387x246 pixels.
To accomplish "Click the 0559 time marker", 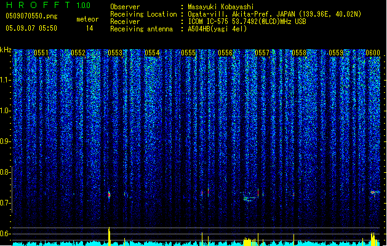I will [336, 53].
